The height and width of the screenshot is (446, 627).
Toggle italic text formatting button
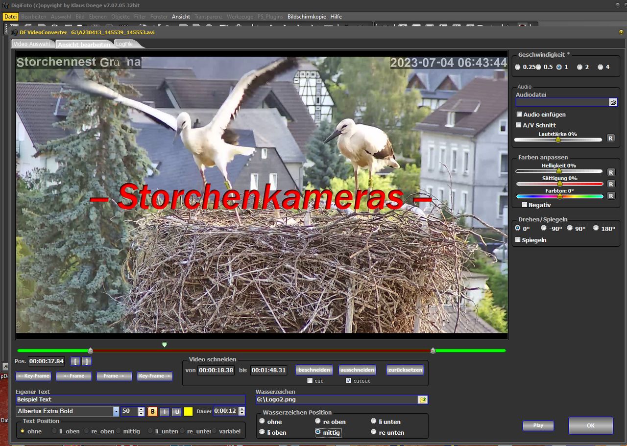[165, 412]
